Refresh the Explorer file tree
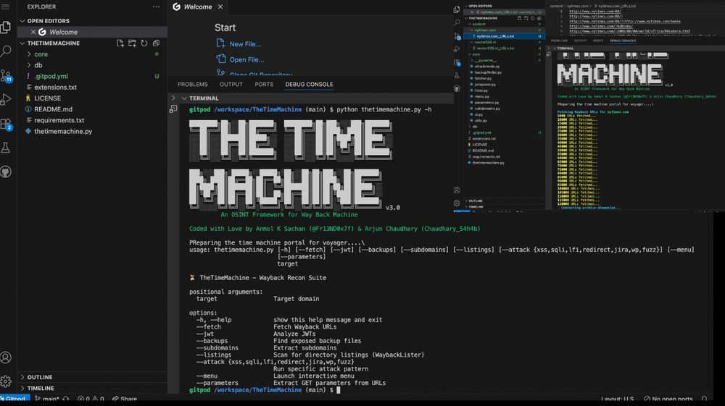This screenshot has height=406, width=725. point(144,43)
